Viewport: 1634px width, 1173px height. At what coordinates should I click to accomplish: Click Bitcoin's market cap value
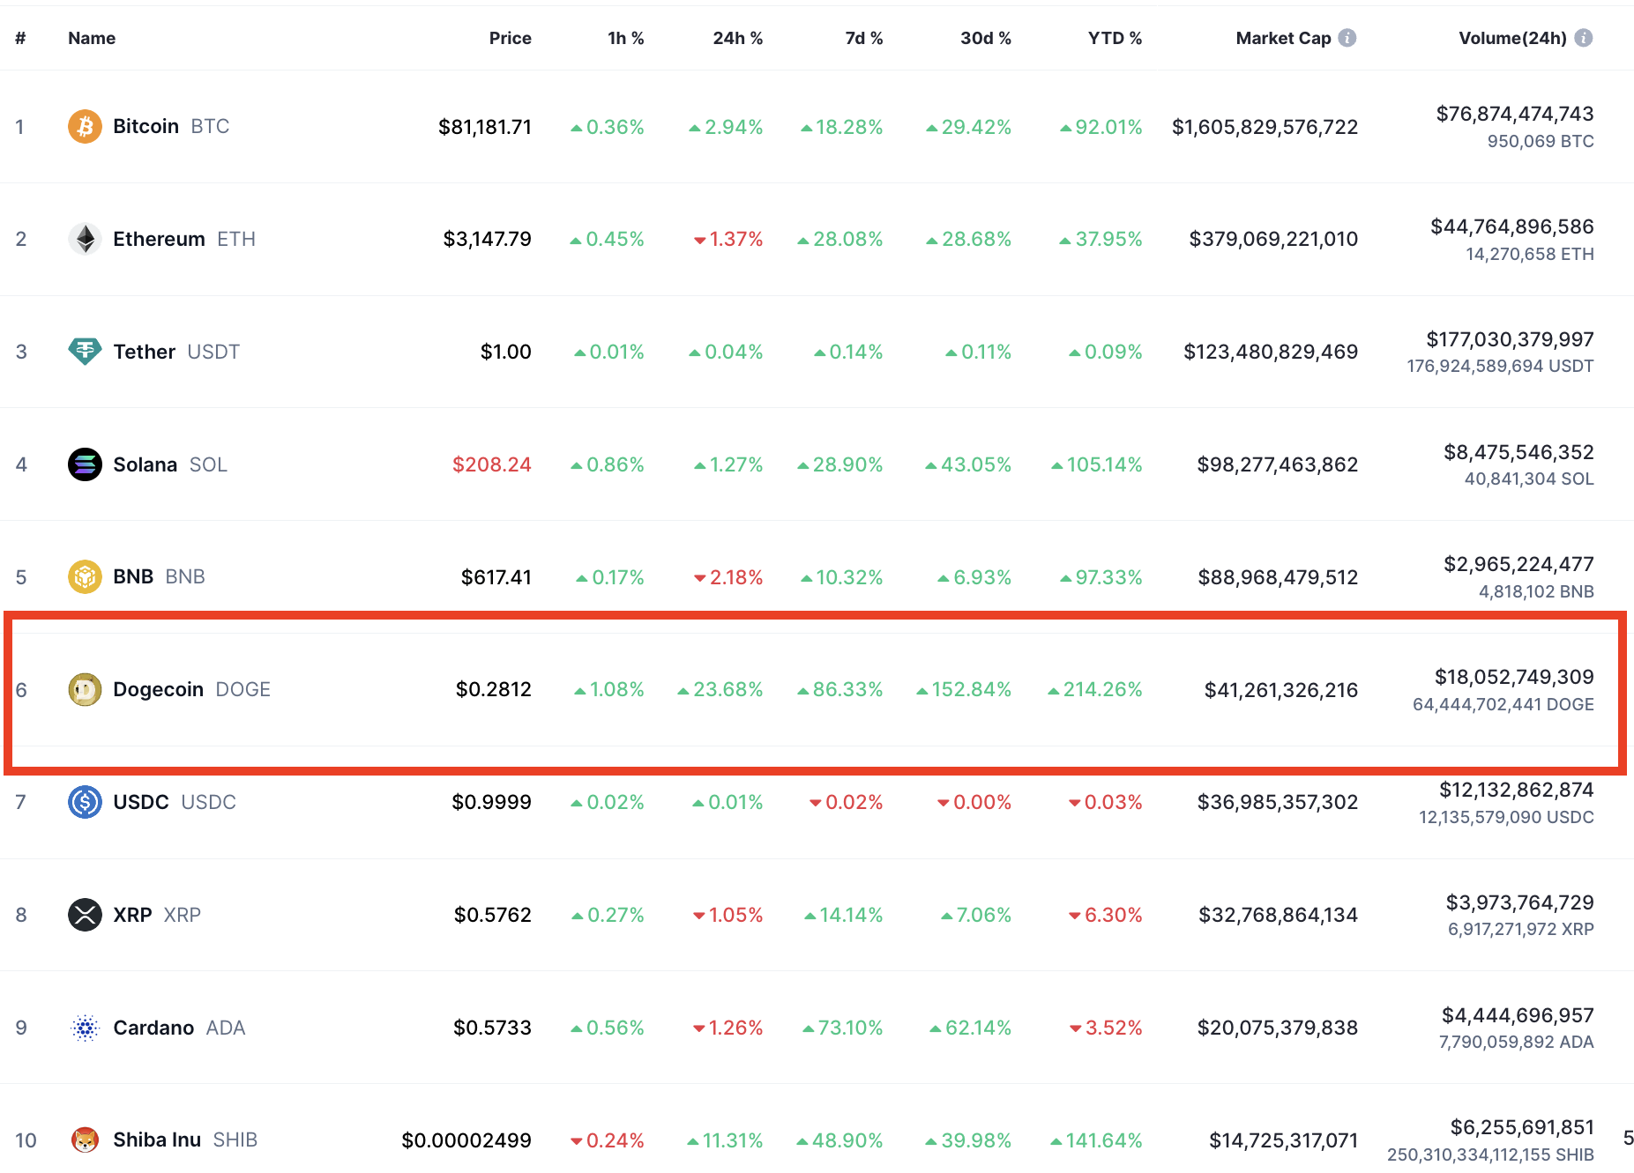pyautogui.click(x=1265, y=126)
